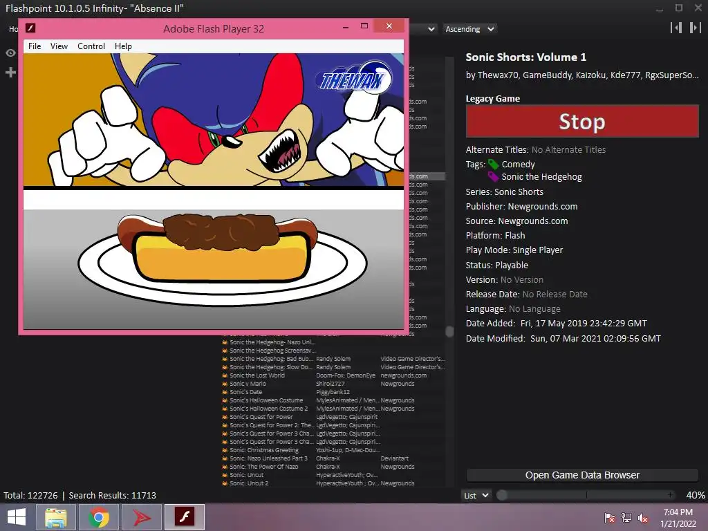Click Open Game Data Browser button
The width and height of the screenshot is (708, 531).
[582, 475]
